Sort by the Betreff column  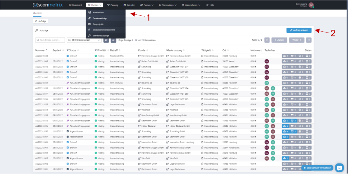[115, 50]
